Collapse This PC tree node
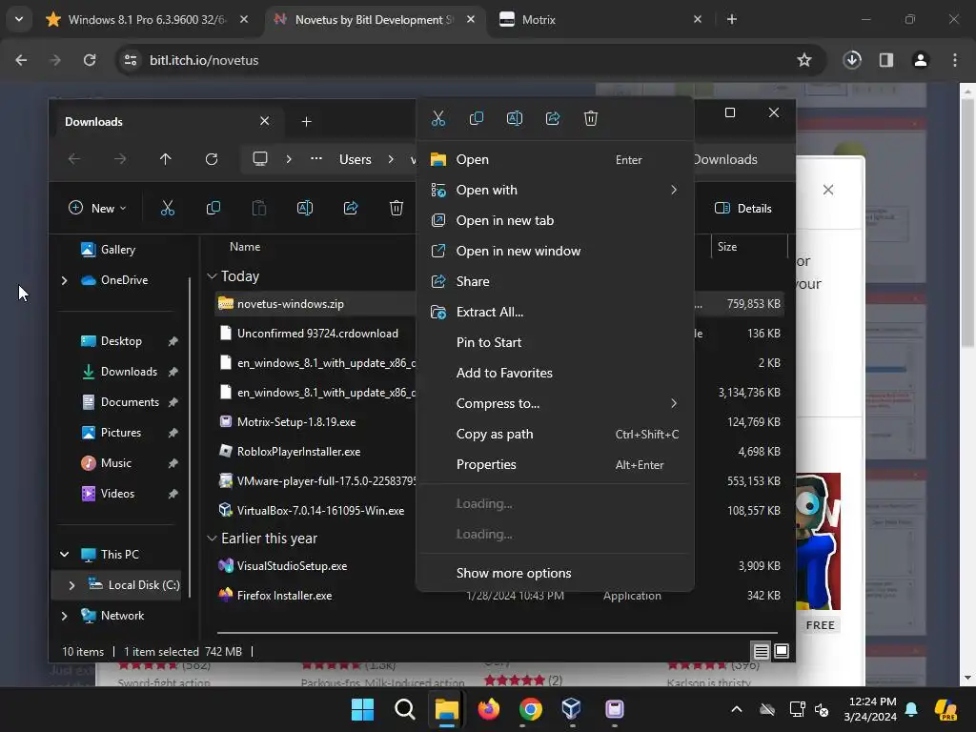 point(64,554)
